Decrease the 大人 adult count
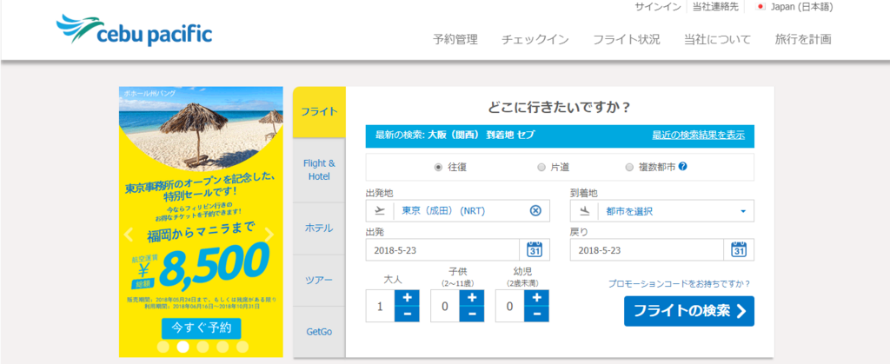Image resolution: width=890 pixels, height=364 pixels. (407, 314)
